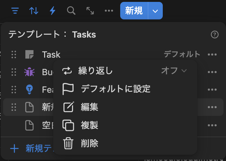Screen dimensions: 226x161
Task: Click the help question mark icon
Action: pos(215,35)
